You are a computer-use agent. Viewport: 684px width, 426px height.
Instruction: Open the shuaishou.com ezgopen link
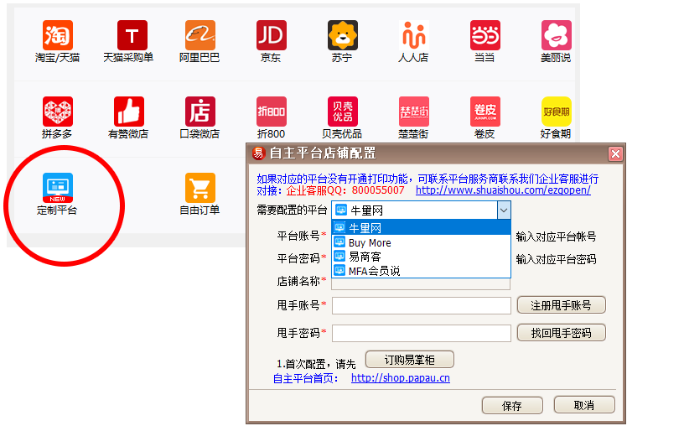pos(503,190)
